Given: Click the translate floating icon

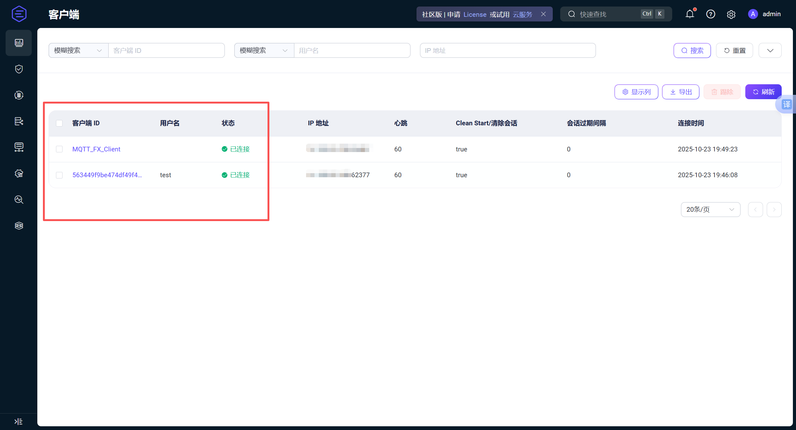Looking at the screenshot, I should tap(786, 104).
